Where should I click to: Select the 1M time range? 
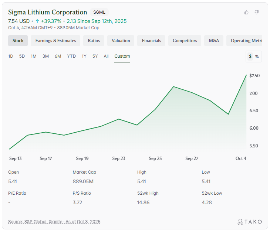(x=34, y=56)
